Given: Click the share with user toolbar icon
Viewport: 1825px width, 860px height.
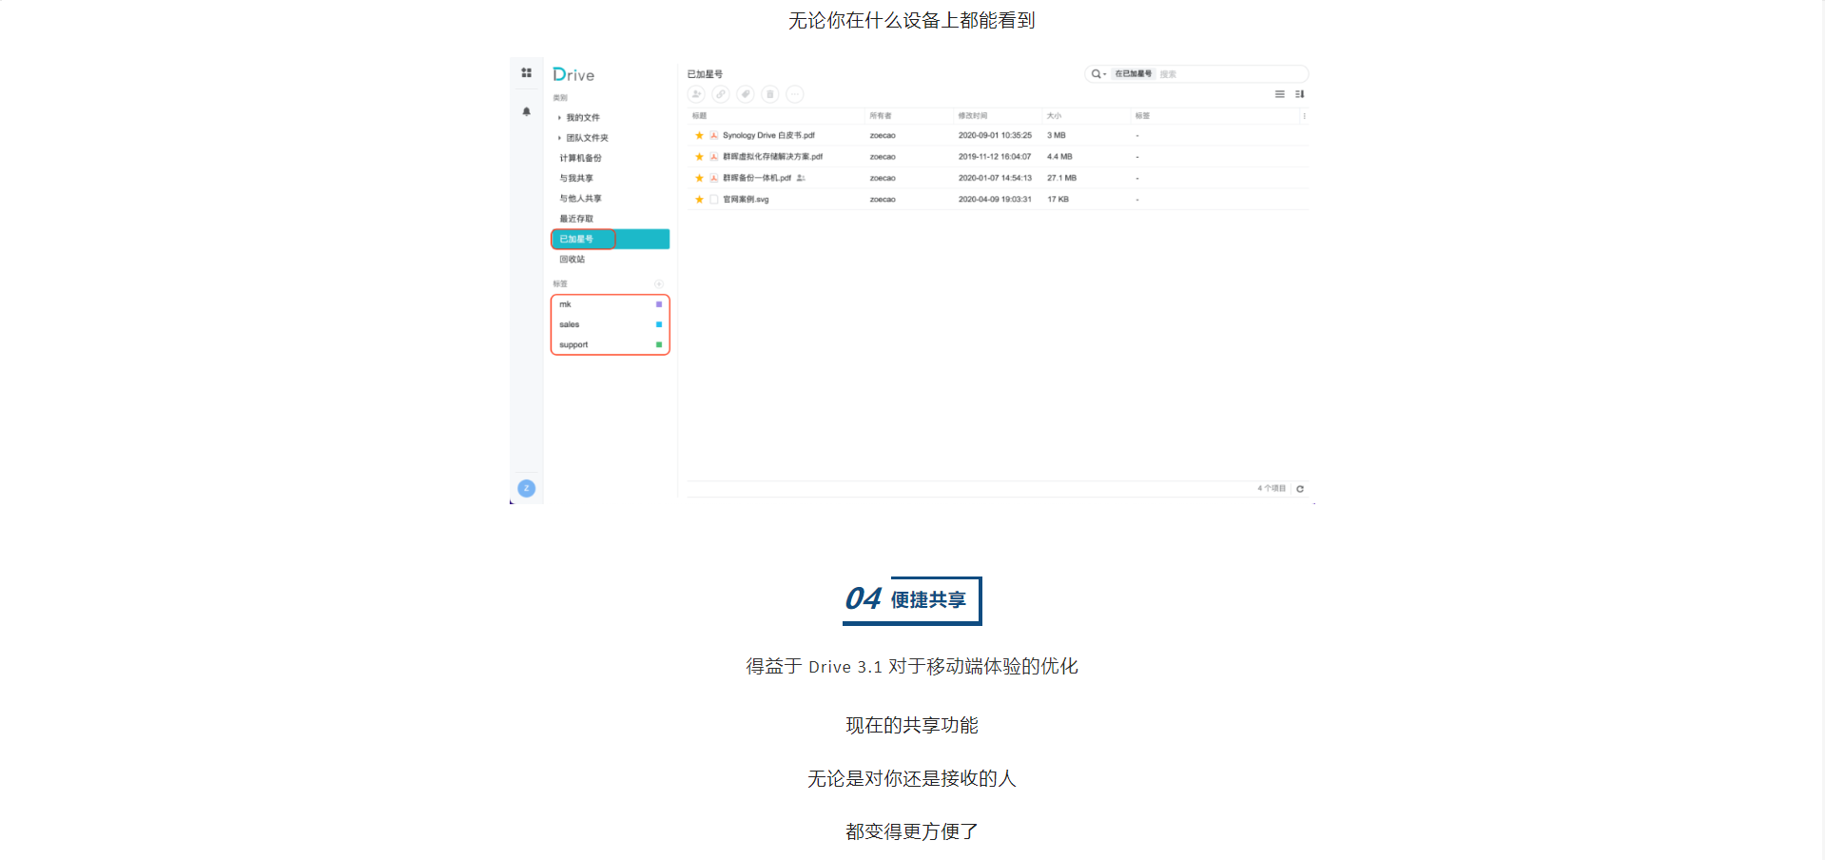Looking at the screenshot, I should pyautogui.click(x=696, y=94).
